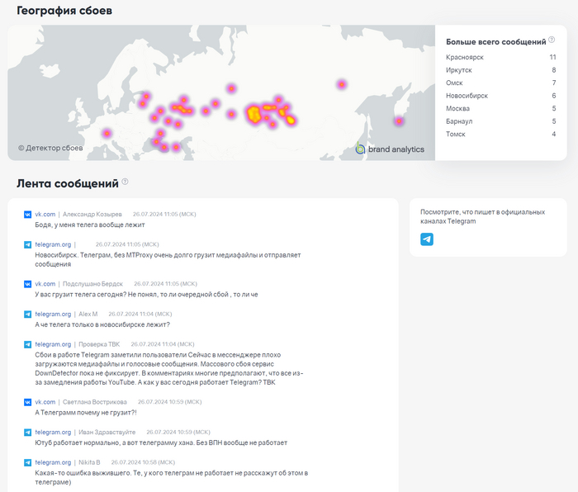Click message starting 'У вас грузит телега сегодня?'
This screenshot has width=578, height=492.
[x=146, y=295]
